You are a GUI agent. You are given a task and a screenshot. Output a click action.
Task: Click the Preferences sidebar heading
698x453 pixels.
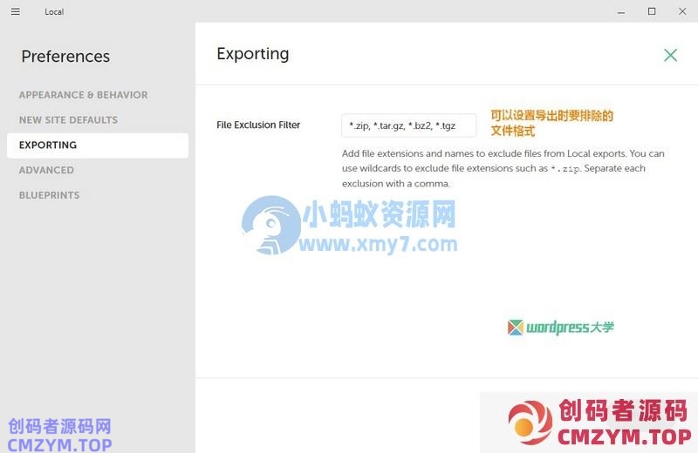pos(65,57)
